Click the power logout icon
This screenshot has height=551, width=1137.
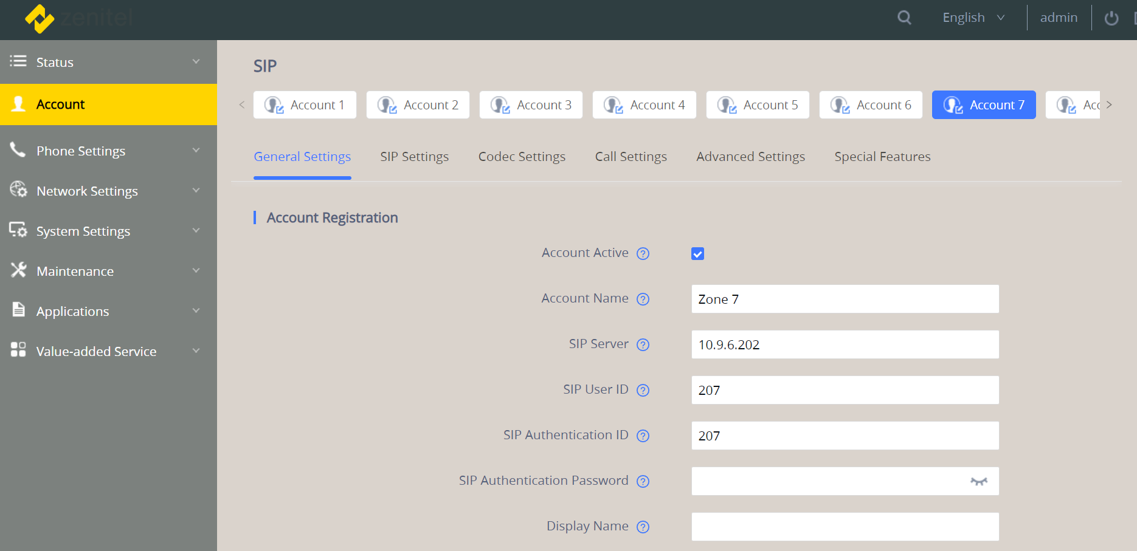[1111, 18]
